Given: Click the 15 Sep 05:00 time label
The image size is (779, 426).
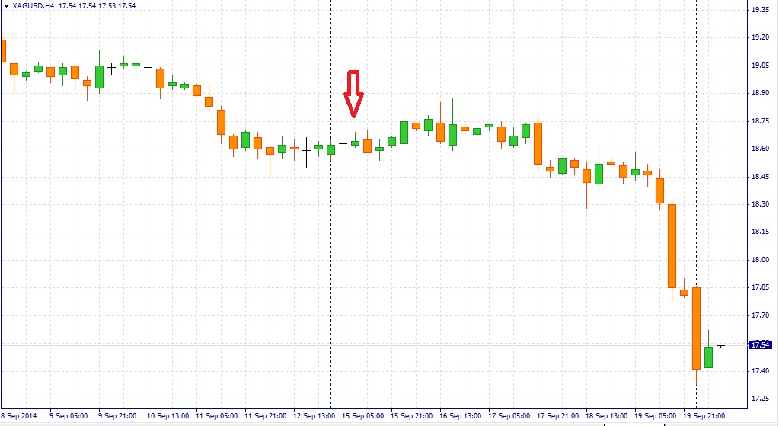Looking at the screenshot, I should (x=362, y=416).
